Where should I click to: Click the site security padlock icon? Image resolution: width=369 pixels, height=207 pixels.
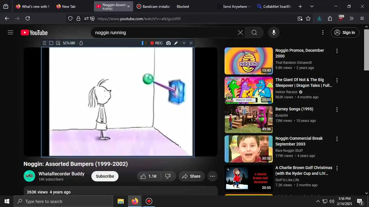[x=78, y=18]
